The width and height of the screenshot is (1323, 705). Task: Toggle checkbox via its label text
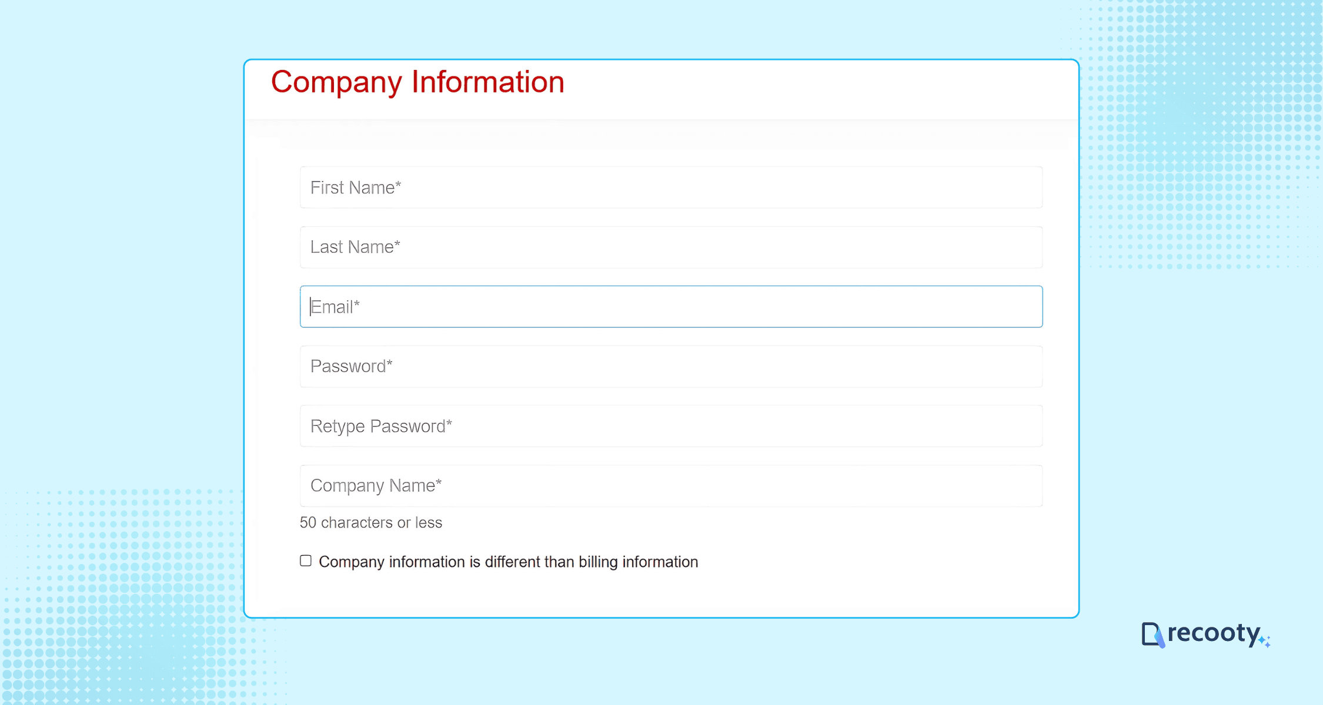tap(507, 562)
